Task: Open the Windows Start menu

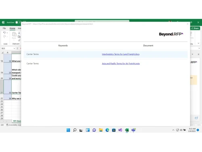Action: tap(68, 130)
